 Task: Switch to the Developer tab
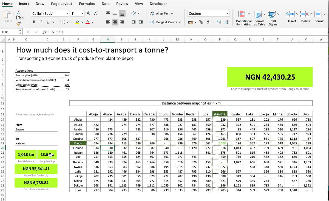tap(158, 4)
